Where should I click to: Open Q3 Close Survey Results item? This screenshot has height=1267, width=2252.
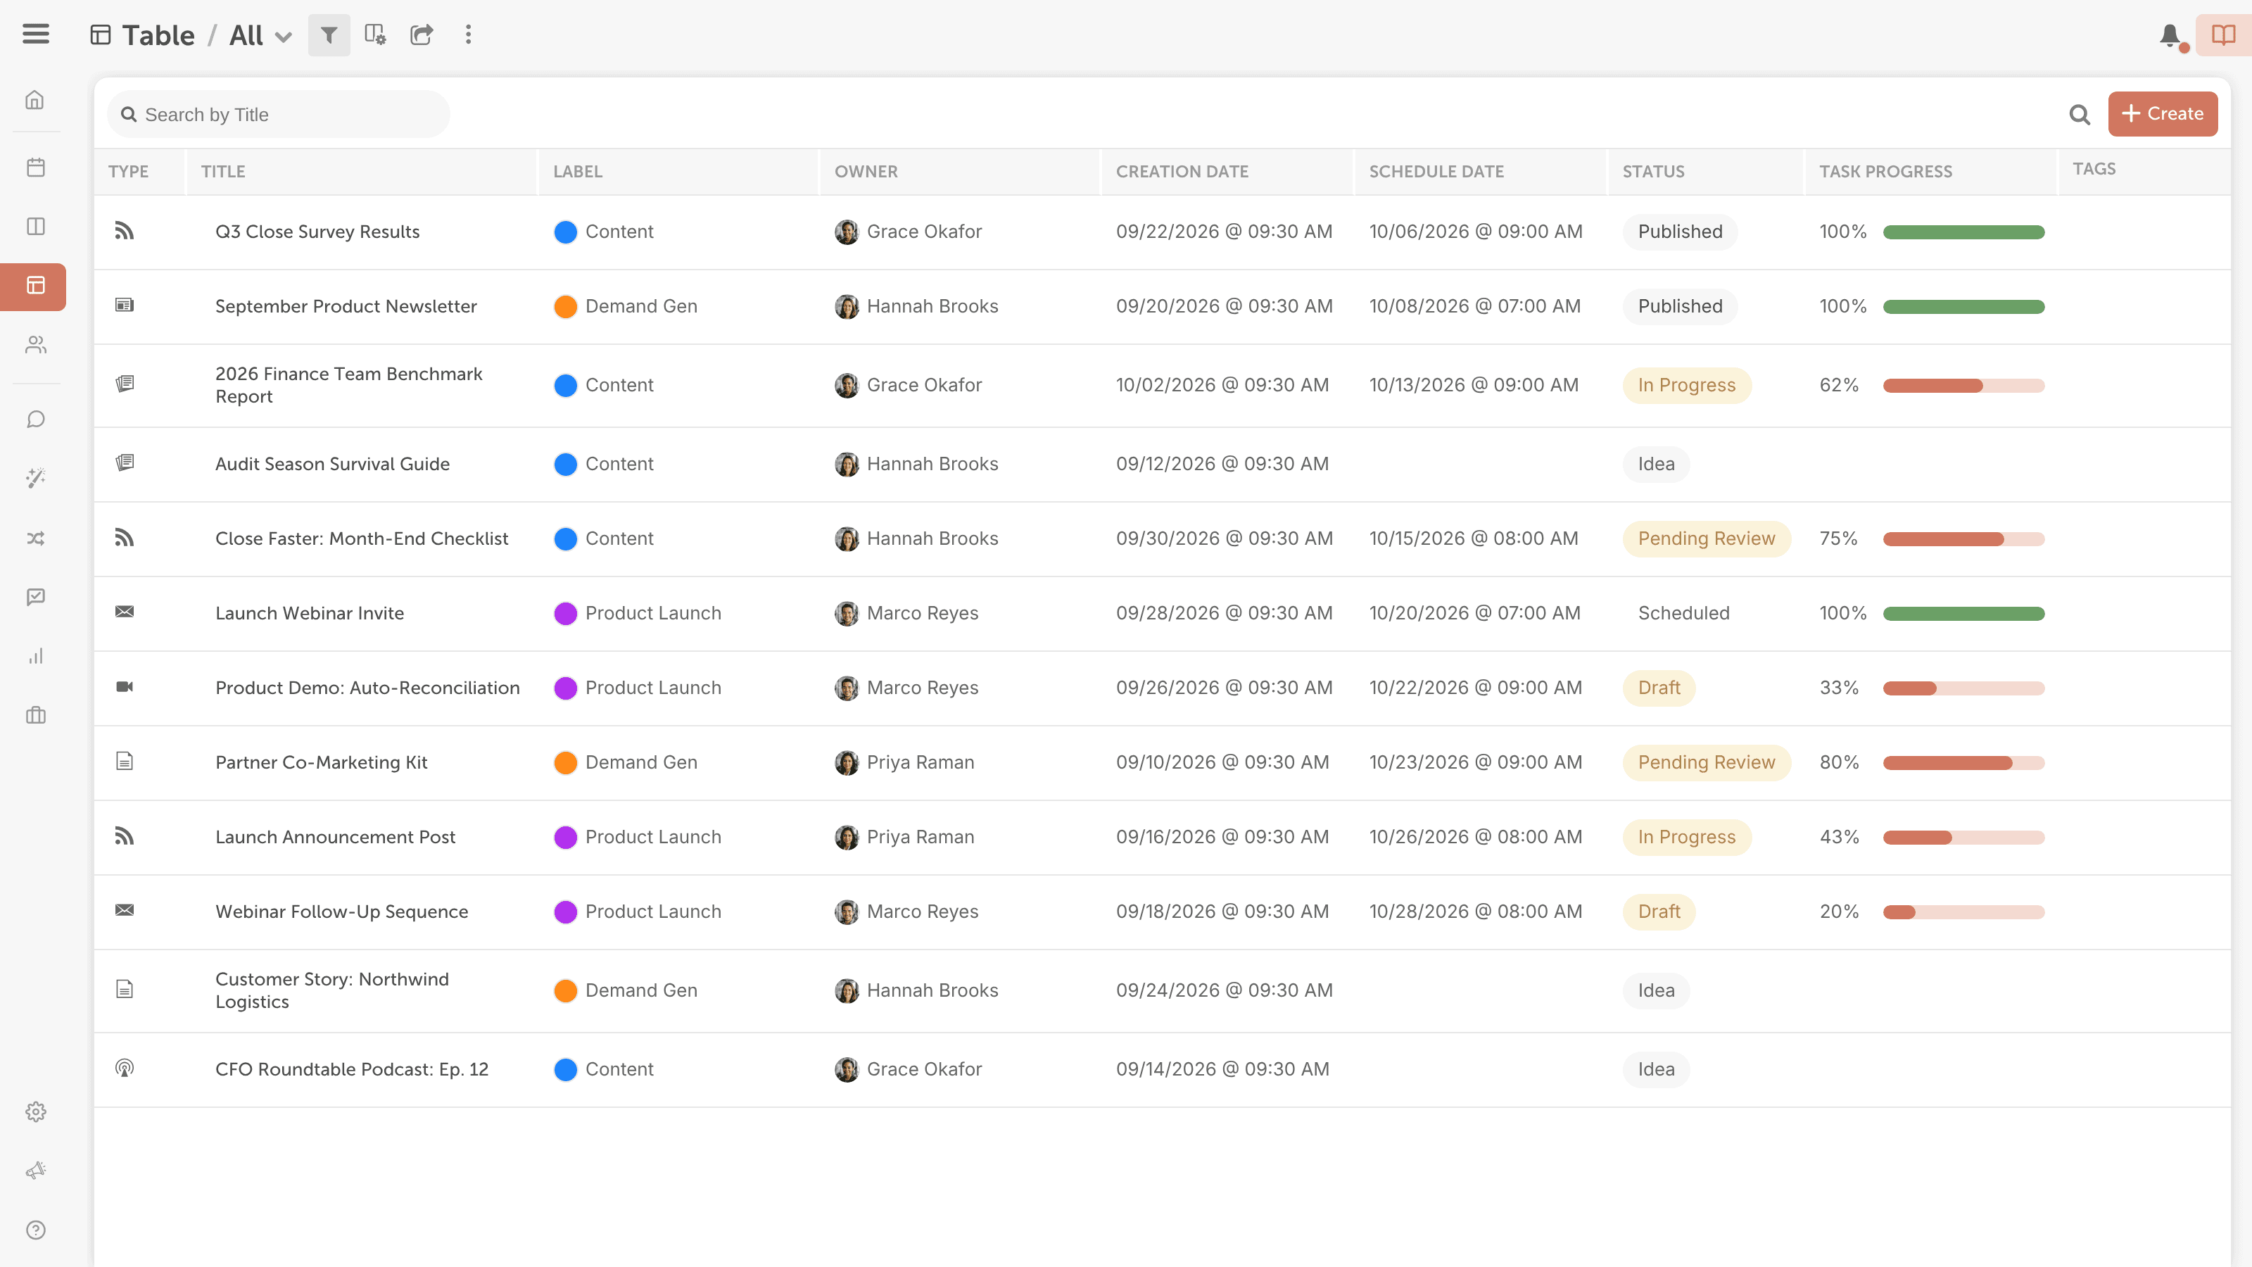317,232
